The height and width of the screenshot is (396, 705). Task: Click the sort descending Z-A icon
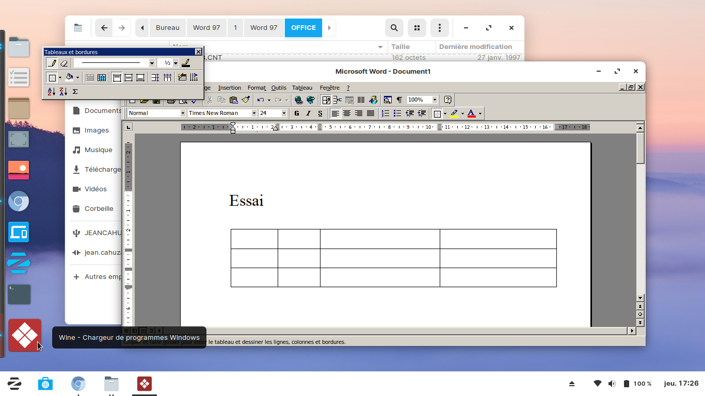coord(63,91)
